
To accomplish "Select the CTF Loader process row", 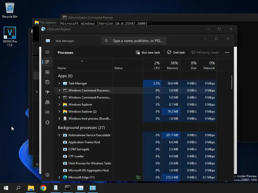I will pyautogui.click(x=135, y=156).
